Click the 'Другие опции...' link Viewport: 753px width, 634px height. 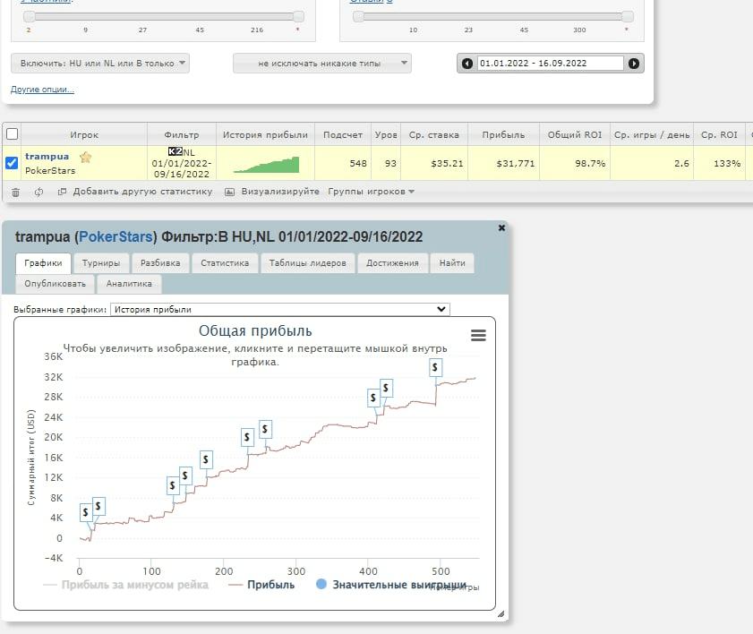pos(42,90)
